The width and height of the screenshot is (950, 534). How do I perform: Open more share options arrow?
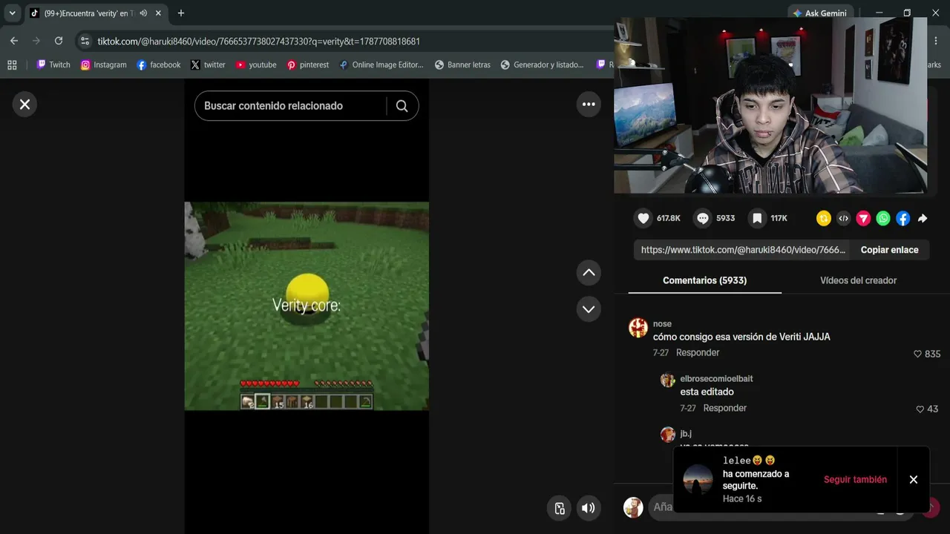pos(923,218)
